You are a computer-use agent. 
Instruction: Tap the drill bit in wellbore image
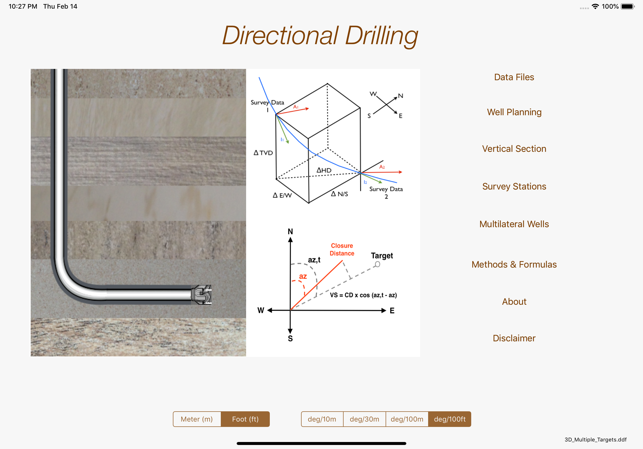[x=202, y=295]
